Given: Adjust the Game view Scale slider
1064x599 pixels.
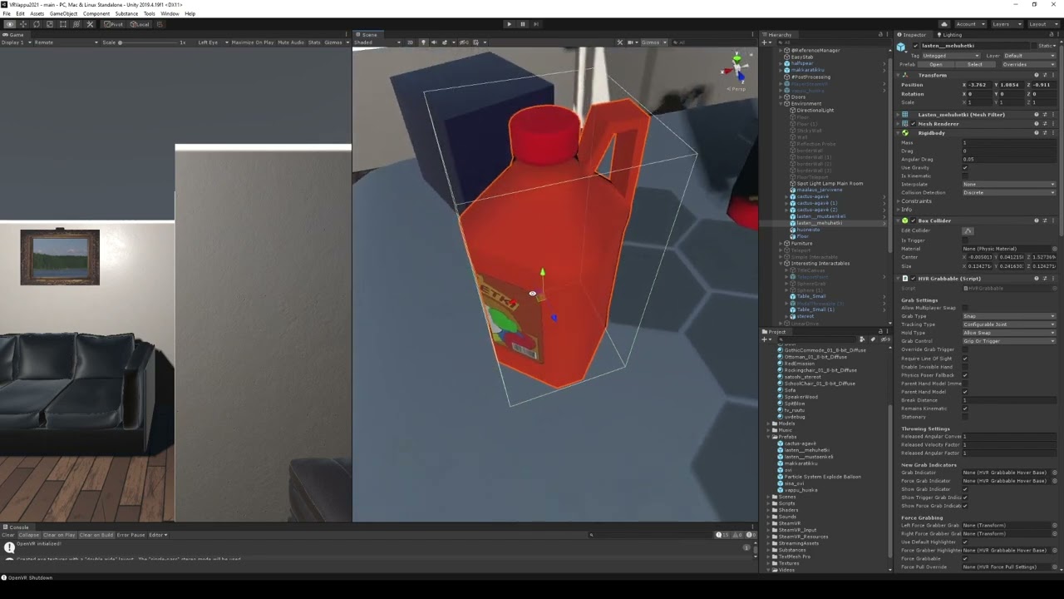Looking at the screenshot, I should (148, 42).
